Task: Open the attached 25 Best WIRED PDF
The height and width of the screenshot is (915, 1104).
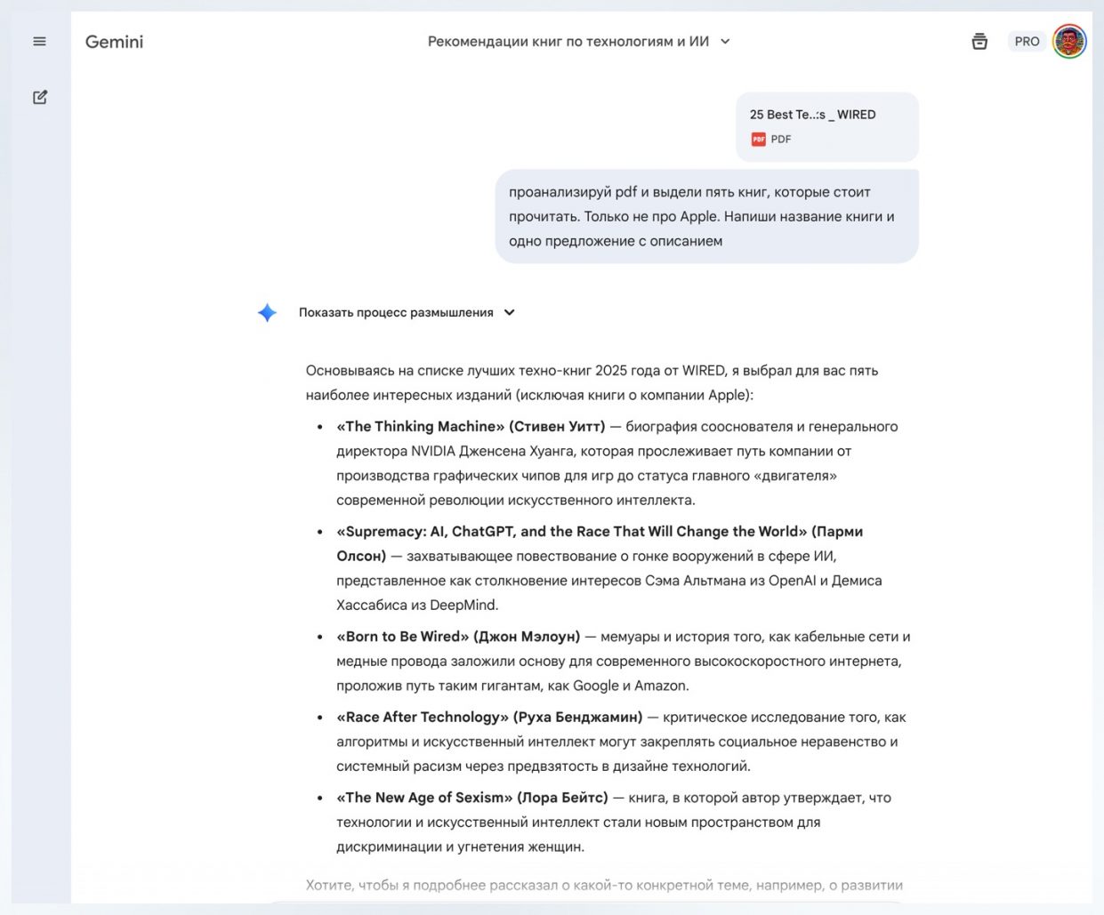Action: (827, 127)
